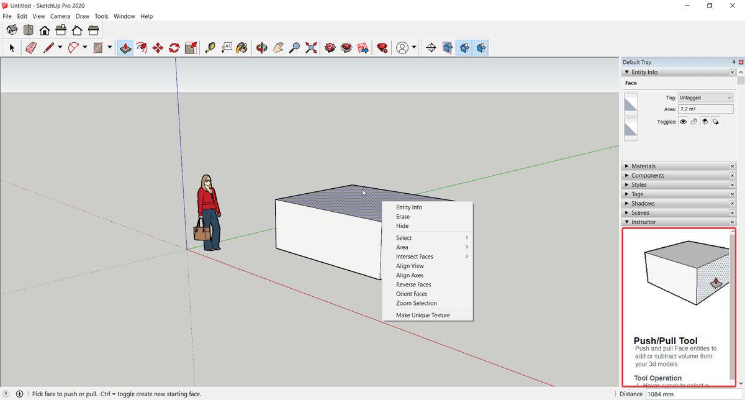Click the back face material swatch
745x400 pixels.
[631, 129]
